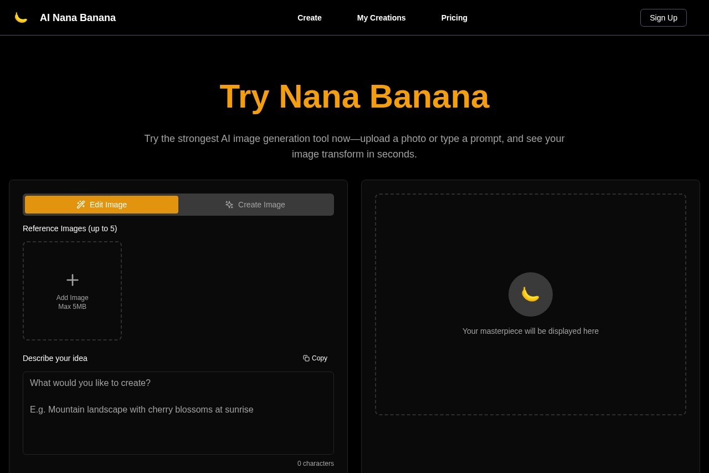Click the AI Nana Banana title text
Image resolution: width=709 pixels, height=473 pixels.
point(78,17)
